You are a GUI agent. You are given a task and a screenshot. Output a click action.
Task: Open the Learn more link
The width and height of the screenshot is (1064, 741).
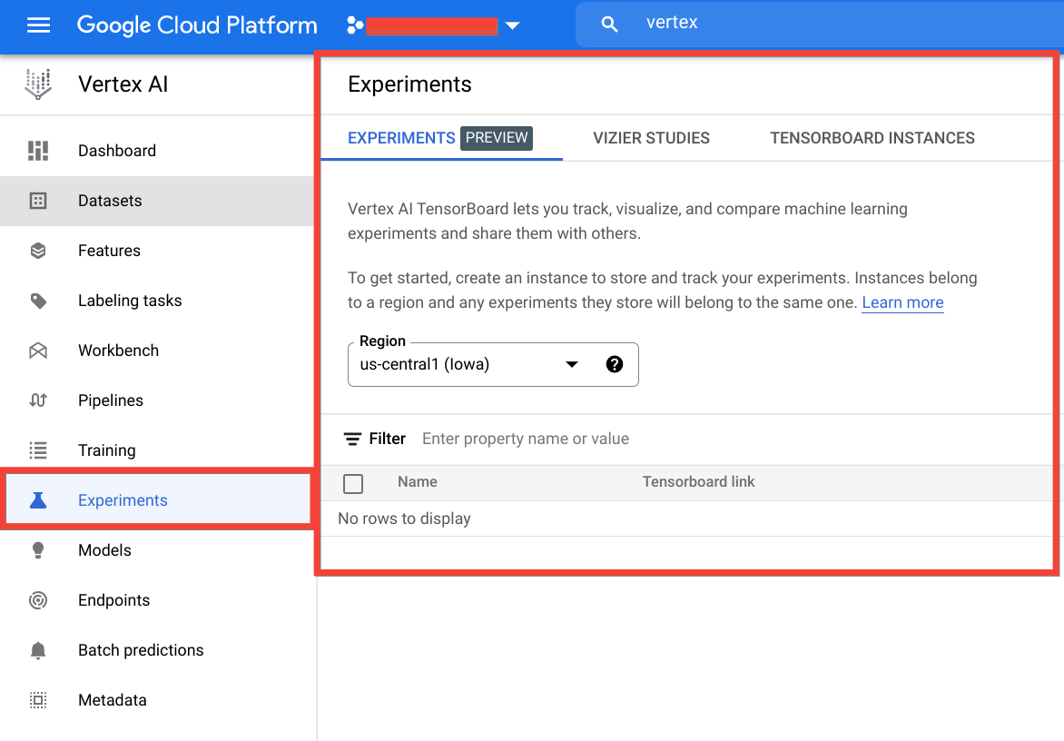click(902, 302)
